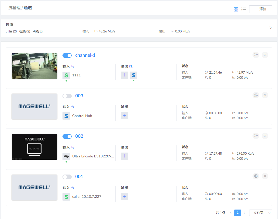
Task: Turn on the channel 001 toggle
Action: pos(67,177)
